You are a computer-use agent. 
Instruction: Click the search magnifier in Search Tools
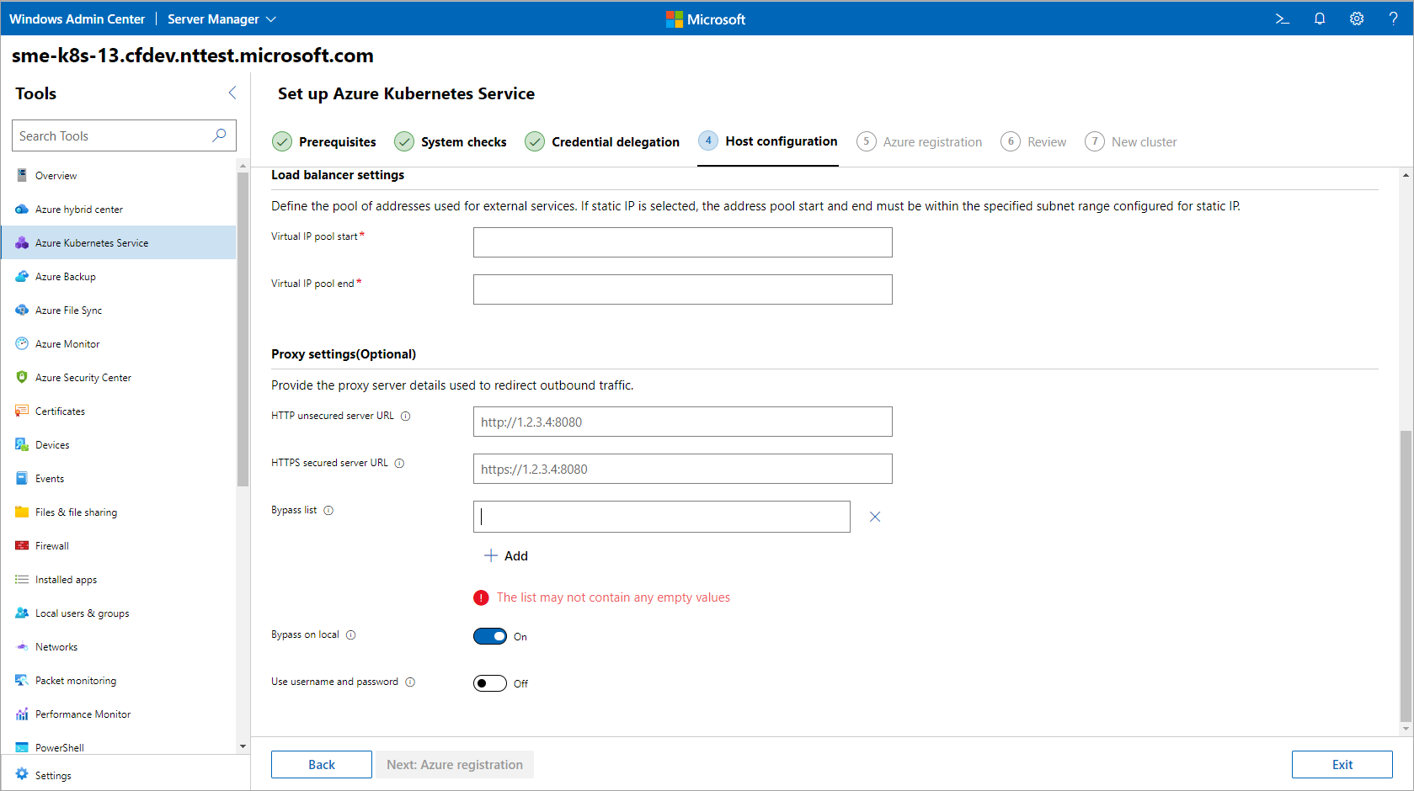click(x=219, y=135)
